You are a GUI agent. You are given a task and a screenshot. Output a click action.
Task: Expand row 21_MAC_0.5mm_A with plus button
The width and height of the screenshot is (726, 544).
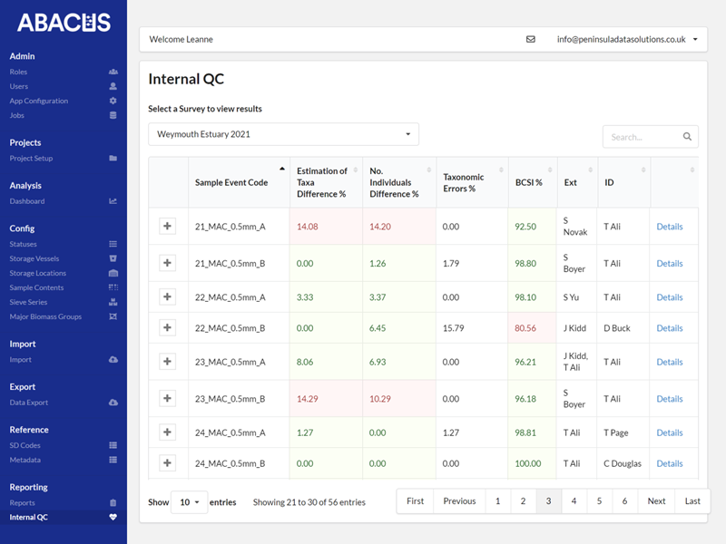[167, 227]
